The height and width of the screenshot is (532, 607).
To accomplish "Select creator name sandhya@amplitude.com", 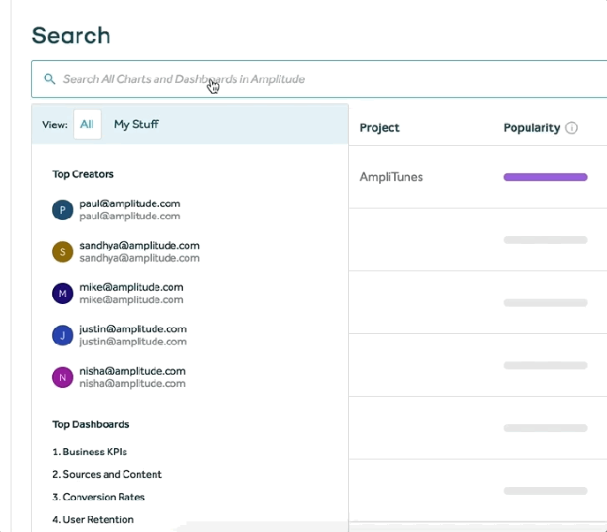I will click(x=139, y=246).
